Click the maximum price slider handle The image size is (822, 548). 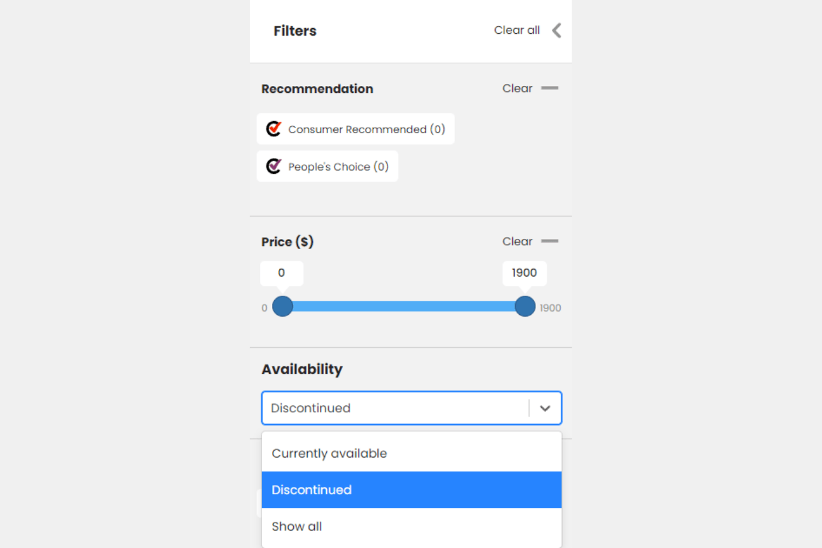point(525,306)
